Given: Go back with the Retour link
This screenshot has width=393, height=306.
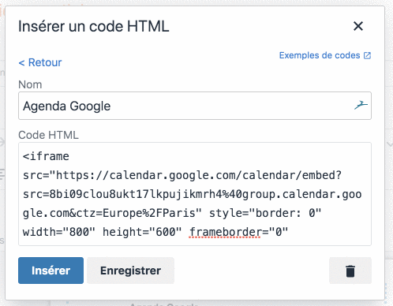Looking at the screenshot, I should click(40, 62).
